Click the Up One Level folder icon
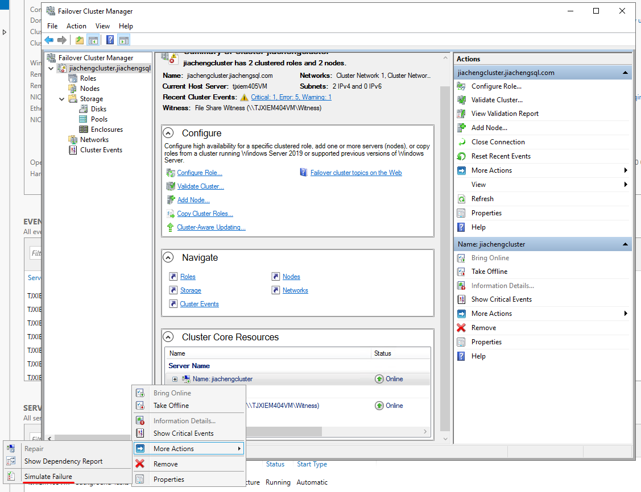The image size is (641, 492). coord(80,40)
